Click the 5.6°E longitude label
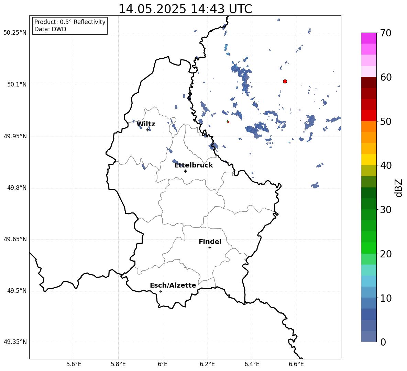Viewport: 407px width, 371px height. click(x=74, y=364)
